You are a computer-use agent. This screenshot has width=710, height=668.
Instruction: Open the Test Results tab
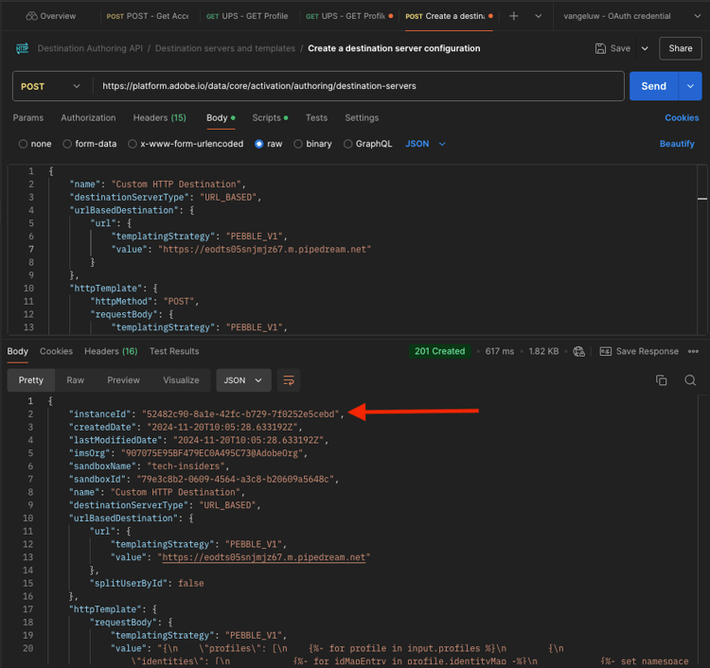(x=174, y=351)
